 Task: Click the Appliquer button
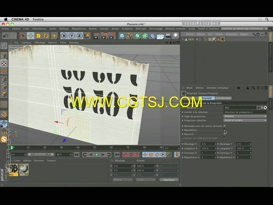tap(169, 180)
